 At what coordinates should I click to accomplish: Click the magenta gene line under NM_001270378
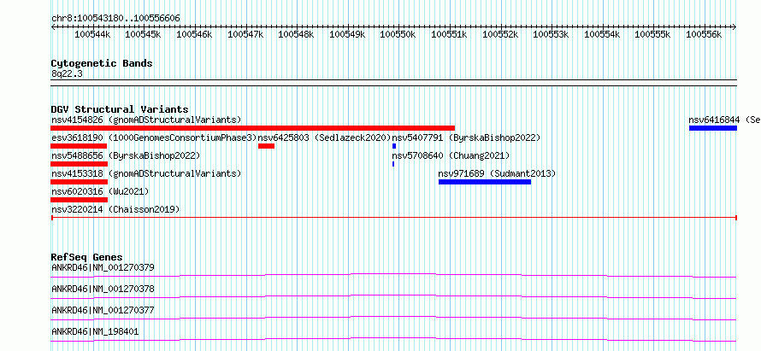[x=393, y=296]
